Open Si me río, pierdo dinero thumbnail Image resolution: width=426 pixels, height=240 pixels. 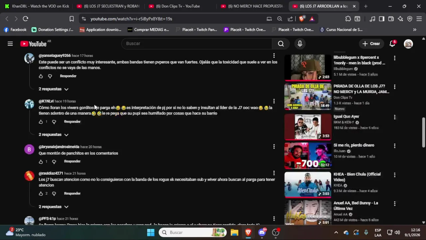tap(308, 156)
